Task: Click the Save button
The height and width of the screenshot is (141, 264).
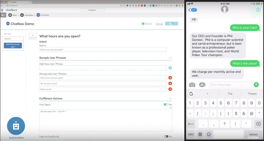Action: click(x=171, y=24)
